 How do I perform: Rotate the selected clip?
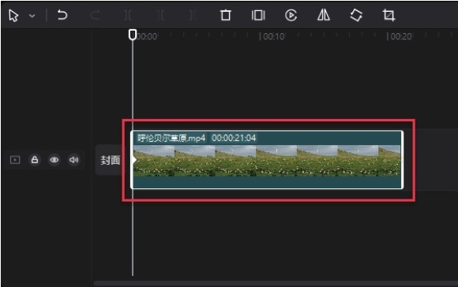[x=356, y=15]
